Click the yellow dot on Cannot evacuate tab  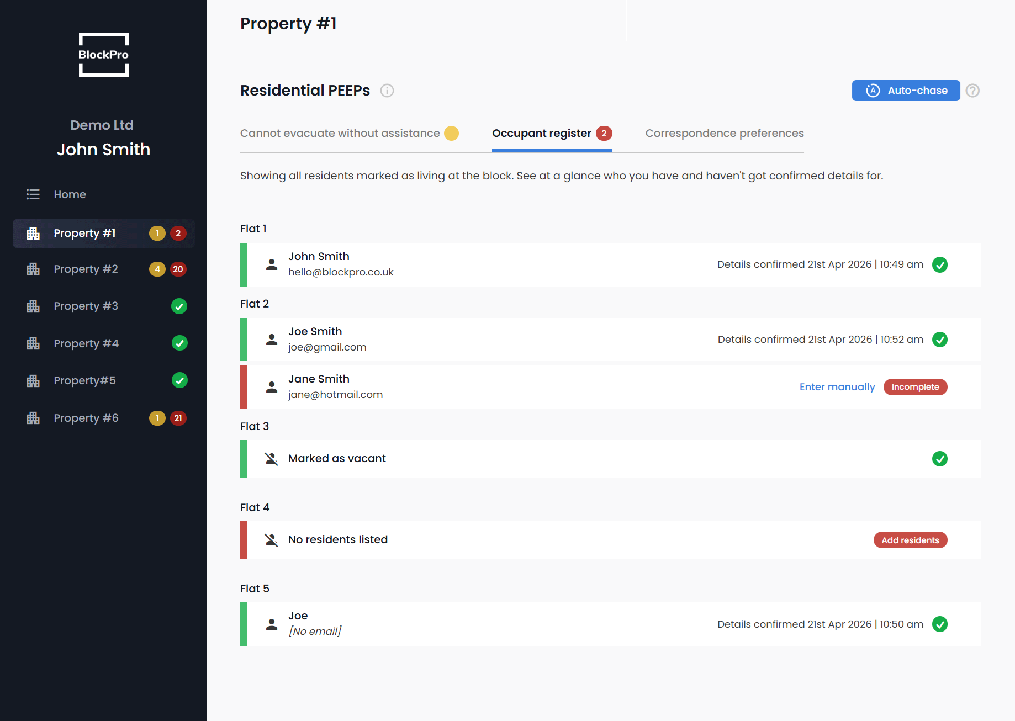(451, 133)
